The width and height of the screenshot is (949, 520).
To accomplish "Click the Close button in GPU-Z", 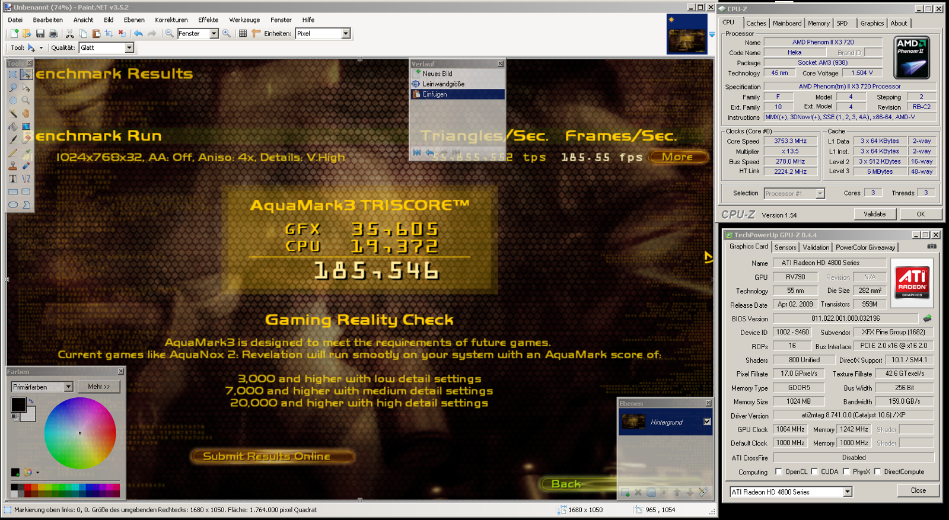I will [x=918, y=490].
